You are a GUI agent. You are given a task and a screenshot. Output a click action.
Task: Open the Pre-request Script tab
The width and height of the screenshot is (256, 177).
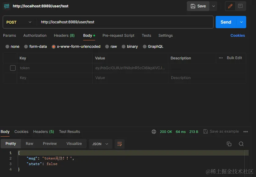point(118,36)
